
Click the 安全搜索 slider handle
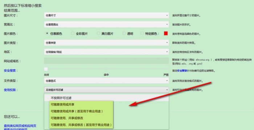[x=46, y=69]
